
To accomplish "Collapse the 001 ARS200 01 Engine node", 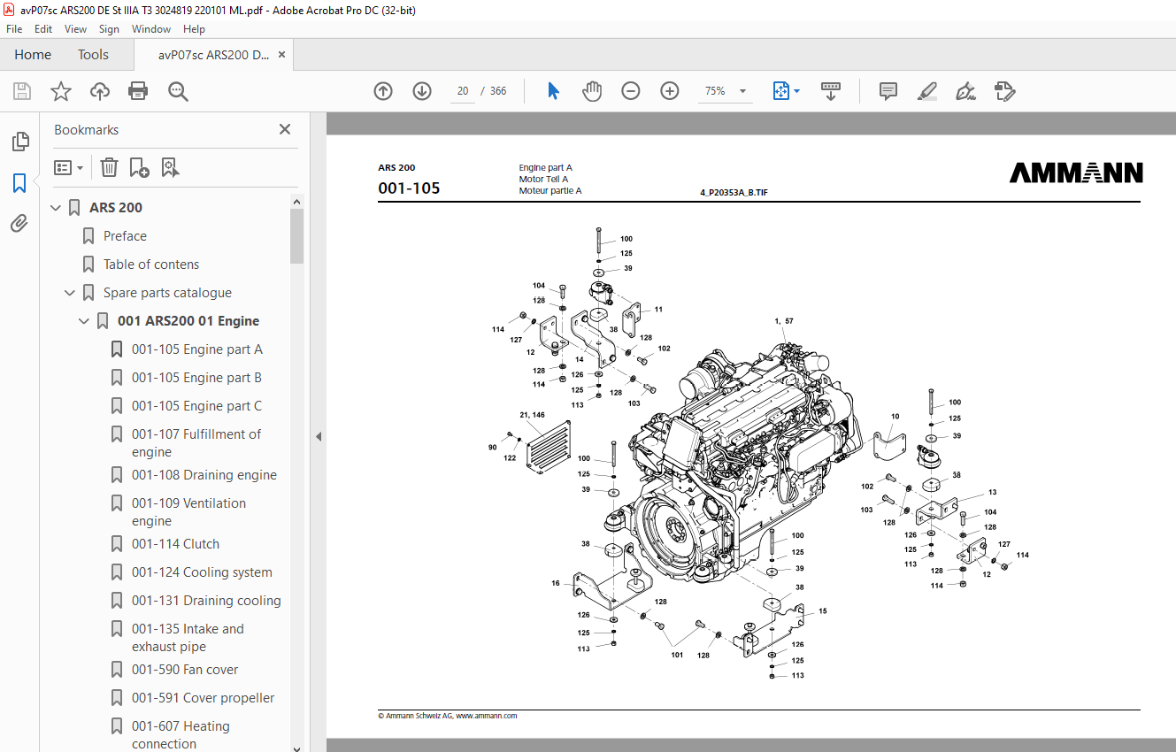I will (x=84, y=321).
